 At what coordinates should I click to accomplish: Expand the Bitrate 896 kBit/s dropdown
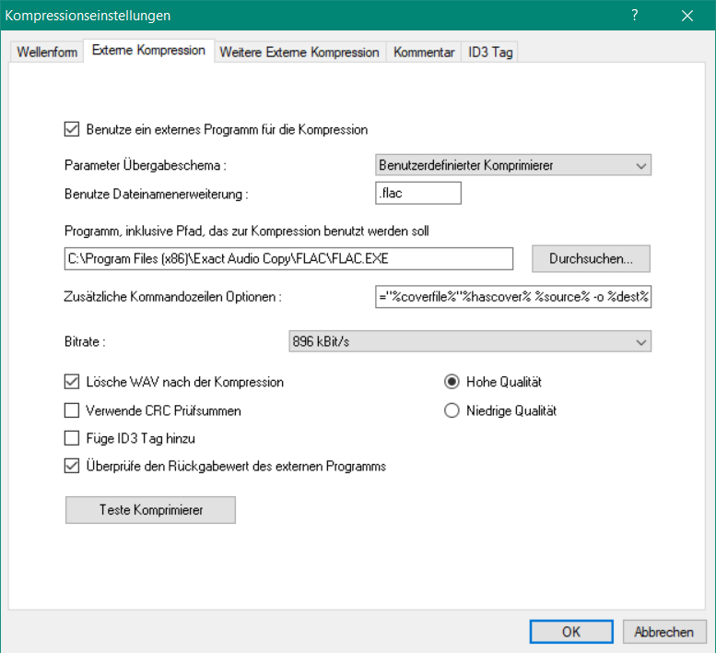tap(470, 341)
